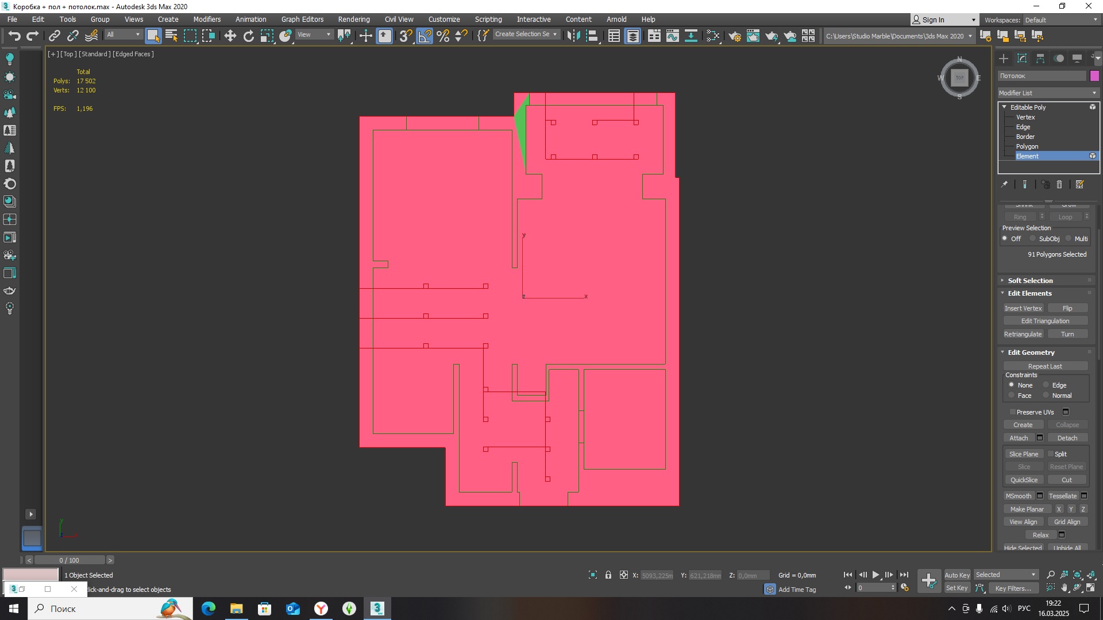Viewport: 1103px width, 620px height.
Task: Select the Face constraint radio button
Action: coord(1012,396)
